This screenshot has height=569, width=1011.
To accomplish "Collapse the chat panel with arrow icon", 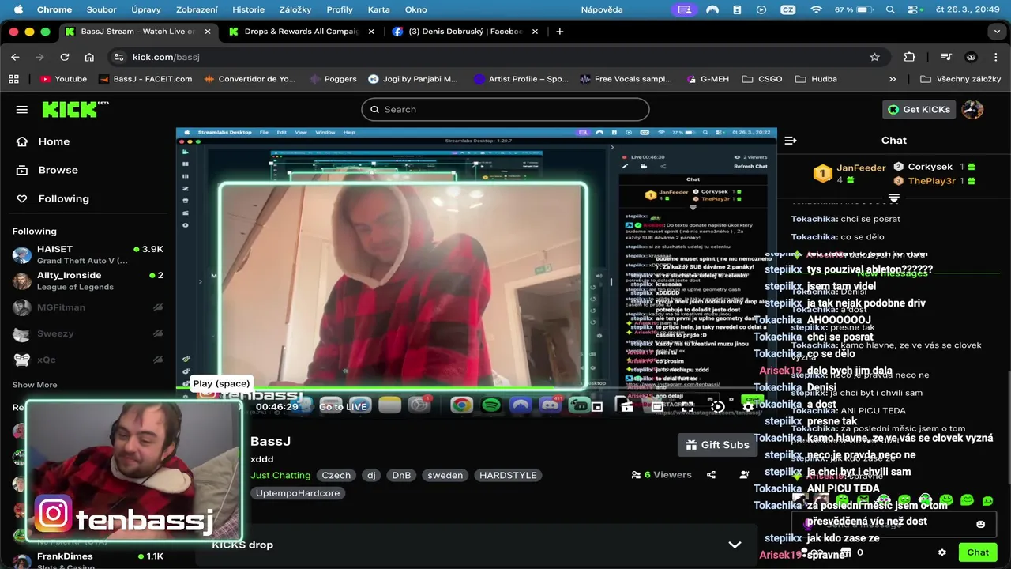I will point(791,141).
